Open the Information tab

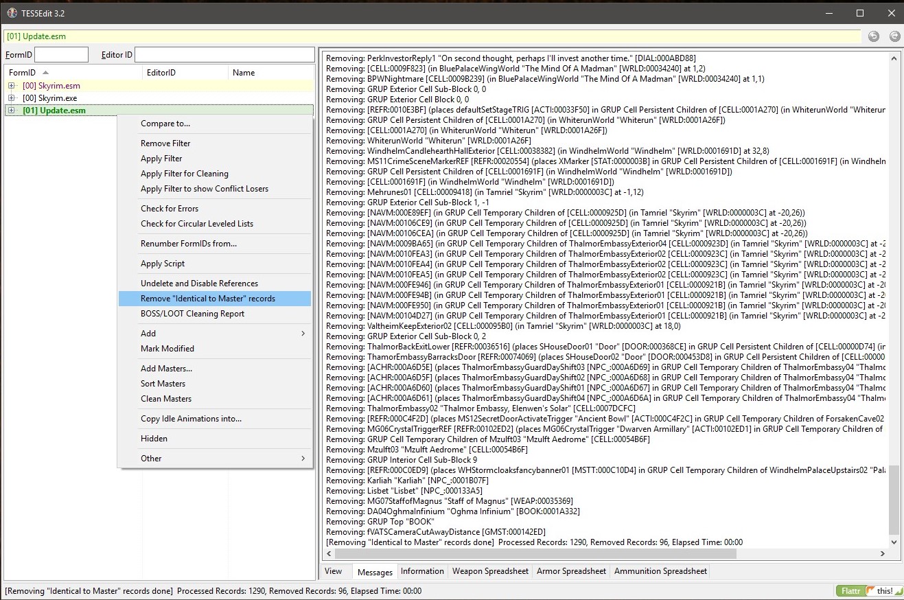pos(422,571)
